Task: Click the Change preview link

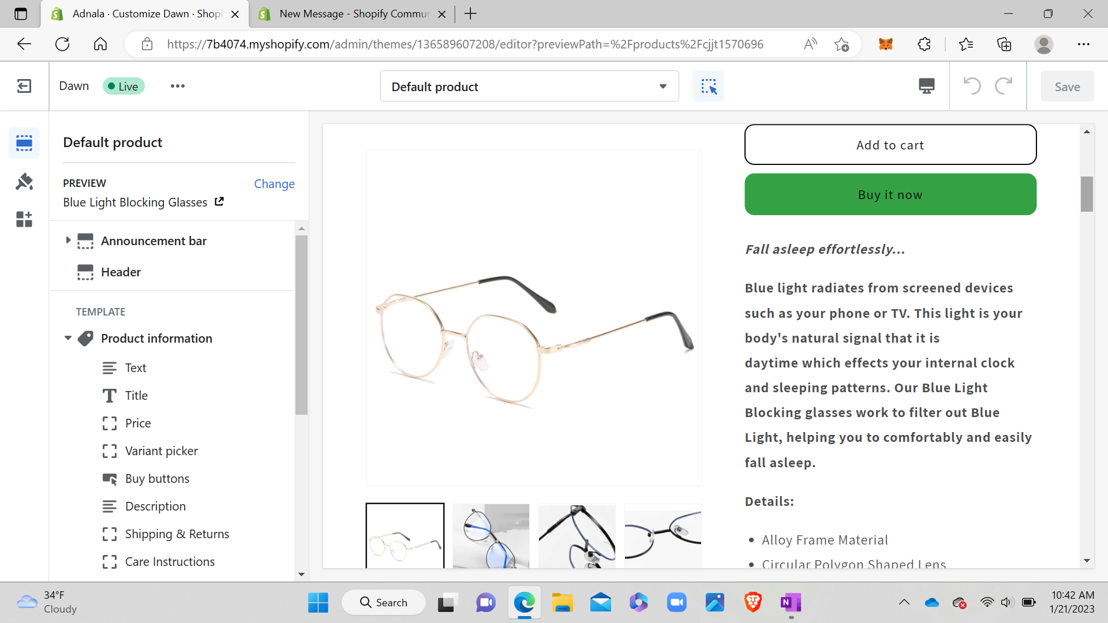Action: [274, 183]
